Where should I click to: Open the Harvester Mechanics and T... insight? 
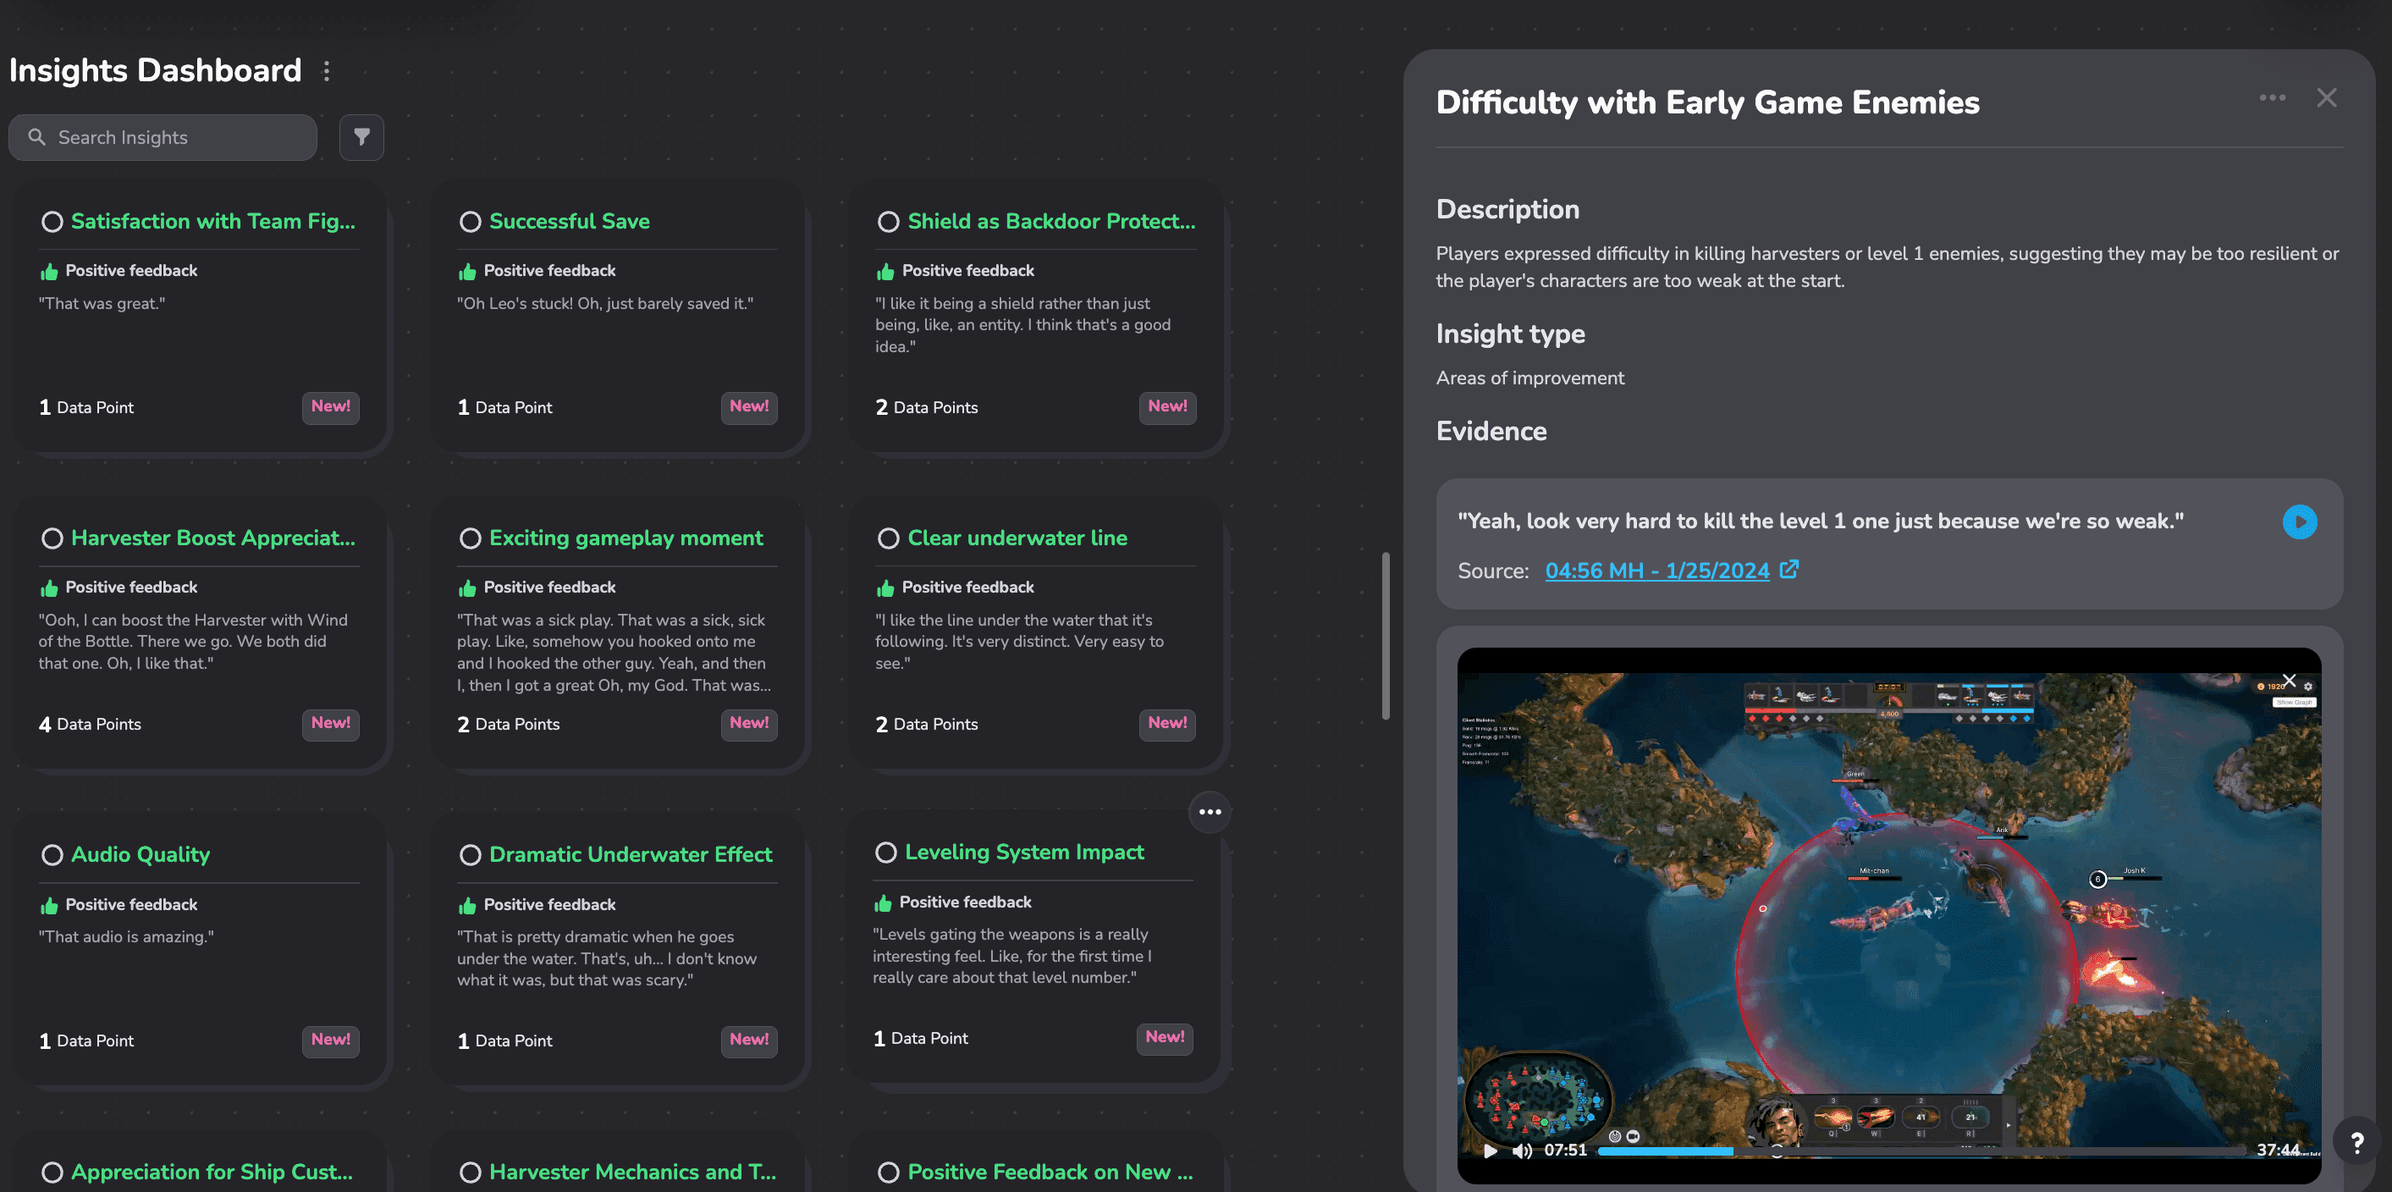[x=632, y=1172]
